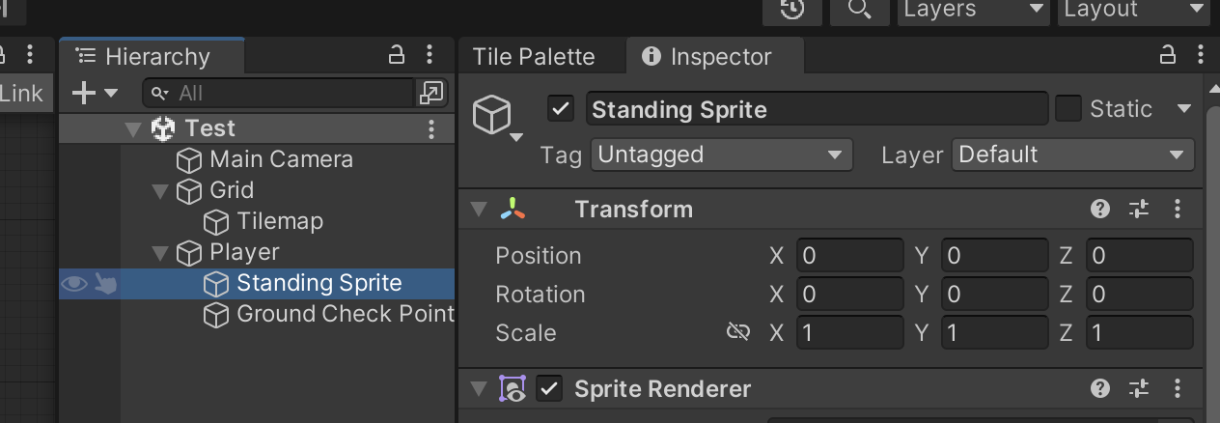Collapse the Player object in Hierarchy
The image size is (1220, 423).
[160, 253]
